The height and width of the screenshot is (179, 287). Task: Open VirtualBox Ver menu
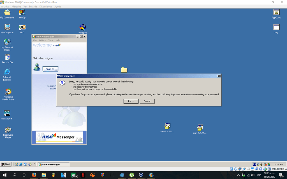[25, 7]
